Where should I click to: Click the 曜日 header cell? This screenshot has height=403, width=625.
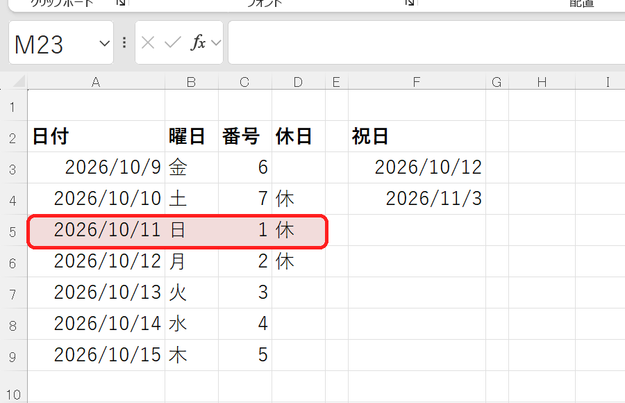pos(192,136)
